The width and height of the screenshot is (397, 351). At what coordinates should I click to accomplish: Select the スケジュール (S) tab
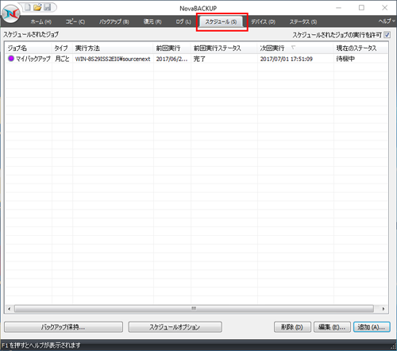pos(221,21)
